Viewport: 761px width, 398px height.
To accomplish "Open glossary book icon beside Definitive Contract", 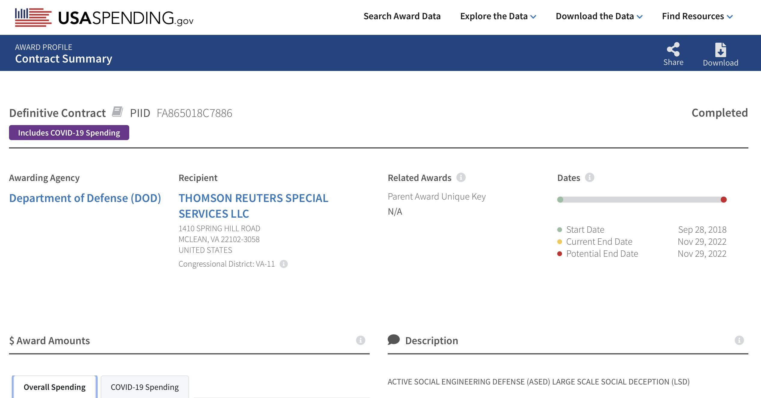I will click(x=118, y=112).
